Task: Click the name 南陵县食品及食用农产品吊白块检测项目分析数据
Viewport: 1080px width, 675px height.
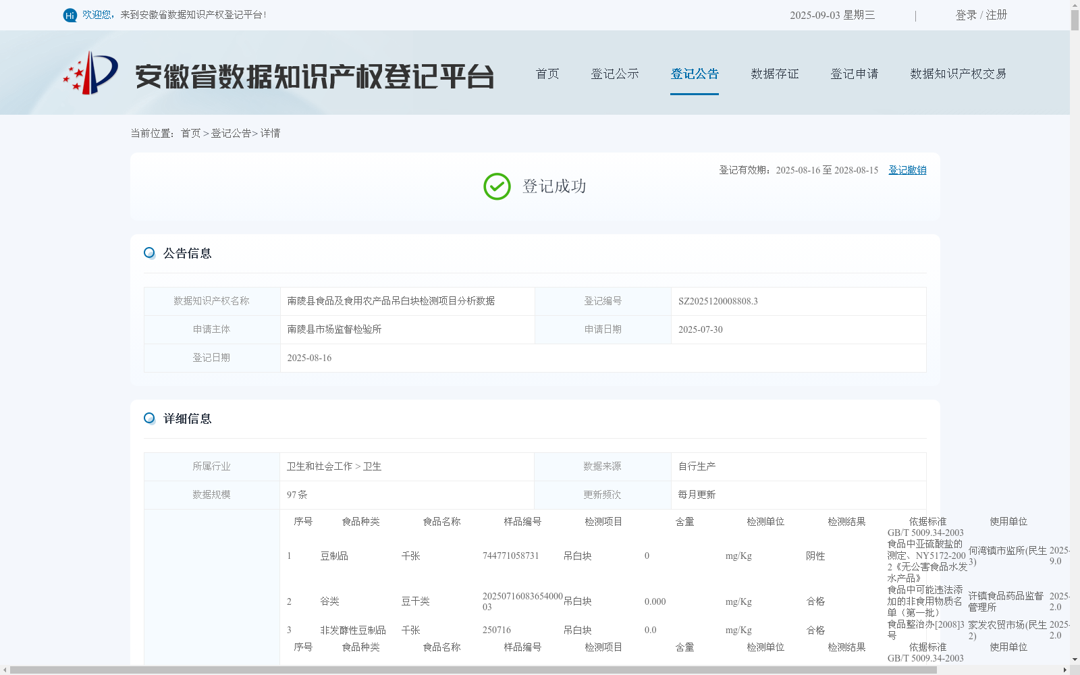Action: point(391,301)
